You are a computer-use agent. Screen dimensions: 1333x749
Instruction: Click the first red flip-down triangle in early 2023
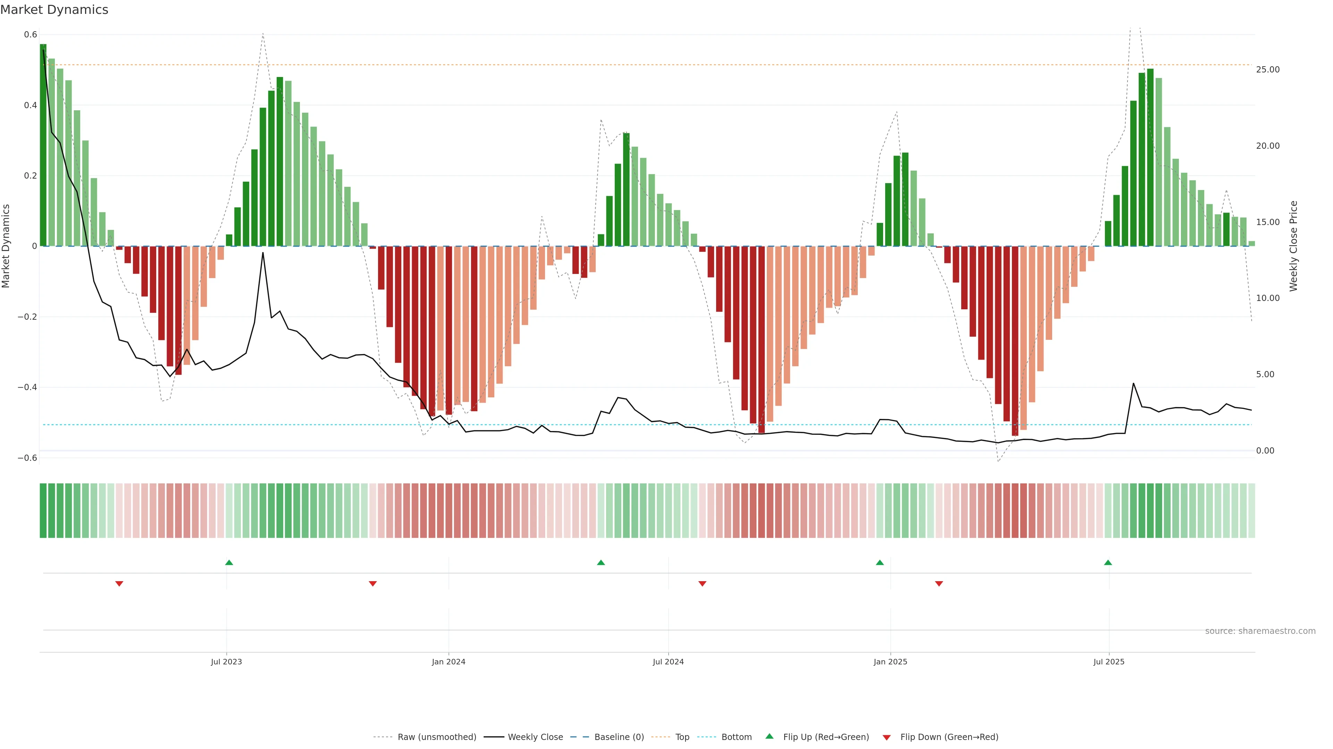pos(119,584)
